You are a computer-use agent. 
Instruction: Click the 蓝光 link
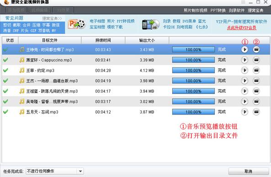(202, 21)
